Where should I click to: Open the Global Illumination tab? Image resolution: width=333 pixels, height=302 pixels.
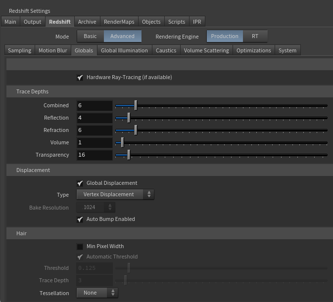click(x=124, y=50)
